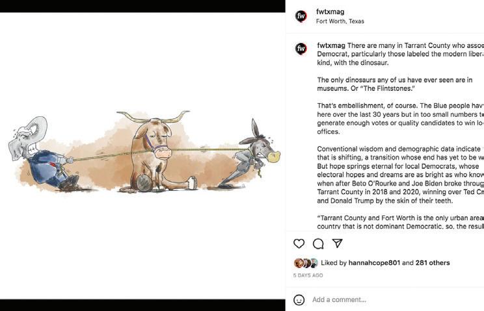The image size is (484, 311).
Task: Open the Fort Worth, Texas location
Action: [x=340, y=21]
